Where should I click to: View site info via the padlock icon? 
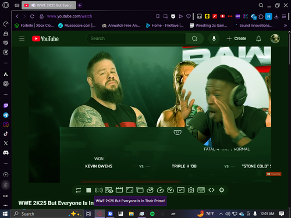coord(41,16)
